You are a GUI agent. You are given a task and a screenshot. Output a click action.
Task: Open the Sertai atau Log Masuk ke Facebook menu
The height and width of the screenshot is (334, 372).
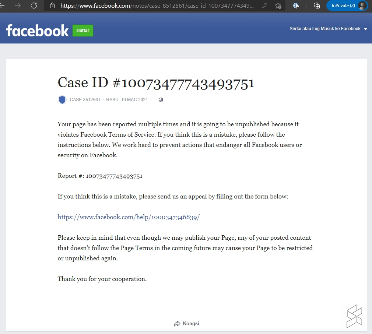(325, 29)
